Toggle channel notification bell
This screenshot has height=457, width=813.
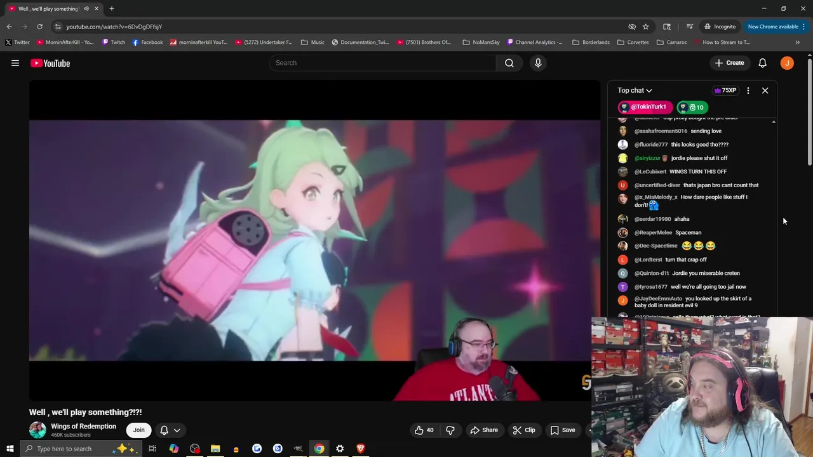pos(164,430)
